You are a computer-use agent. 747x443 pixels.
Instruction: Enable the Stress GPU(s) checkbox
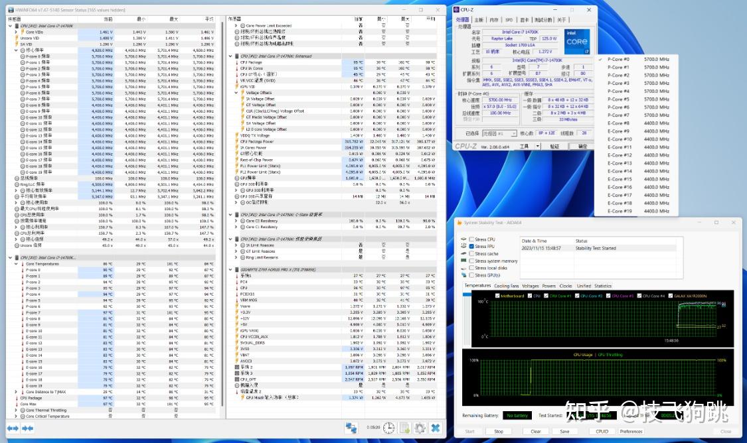coord(471,275)
